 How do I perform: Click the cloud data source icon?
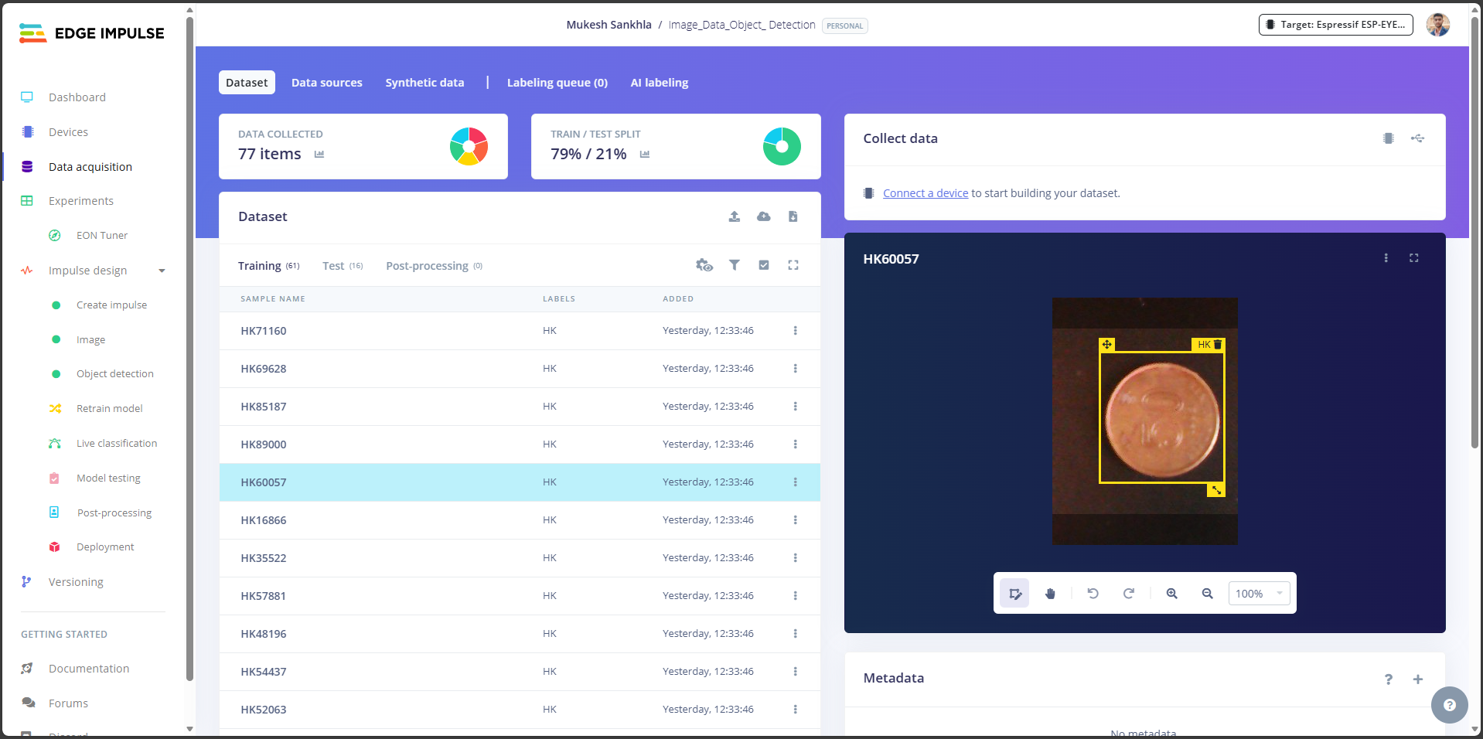tap(764, 216)
